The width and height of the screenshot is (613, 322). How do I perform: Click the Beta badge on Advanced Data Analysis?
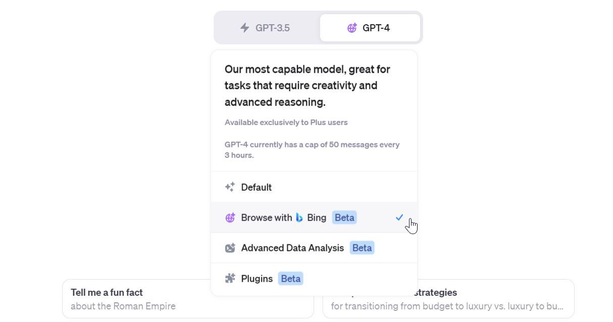[362, 247]
